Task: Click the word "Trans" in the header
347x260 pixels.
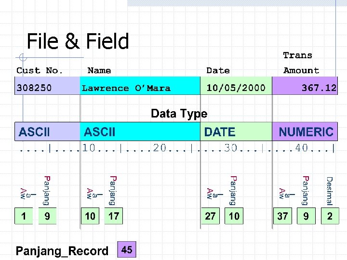Action: 298,55
